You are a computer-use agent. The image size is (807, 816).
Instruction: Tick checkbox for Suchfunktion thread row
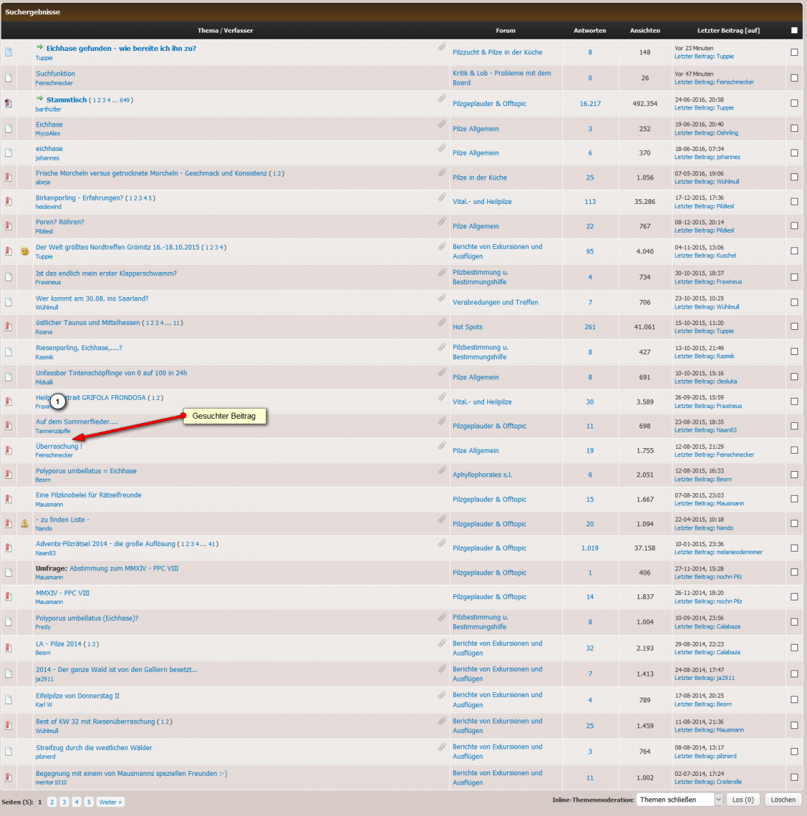tap(794, 78)
